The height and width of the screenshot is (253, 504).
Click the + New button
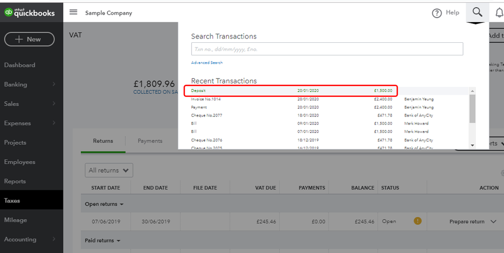[30, 39]
